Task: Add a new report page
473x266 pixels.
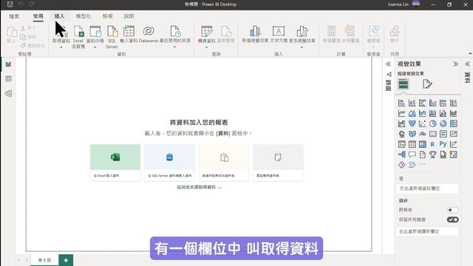Action: click(66, 260)
